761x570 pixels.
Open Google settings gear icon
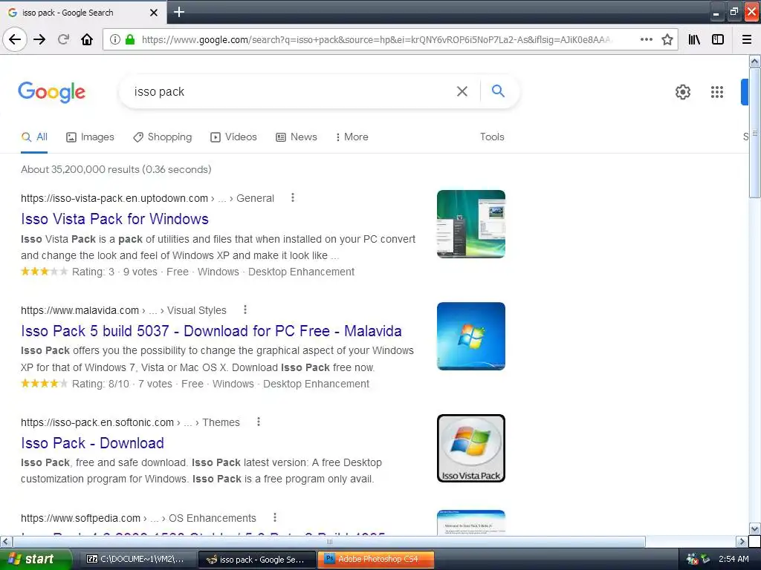click(x=683, y=91)
